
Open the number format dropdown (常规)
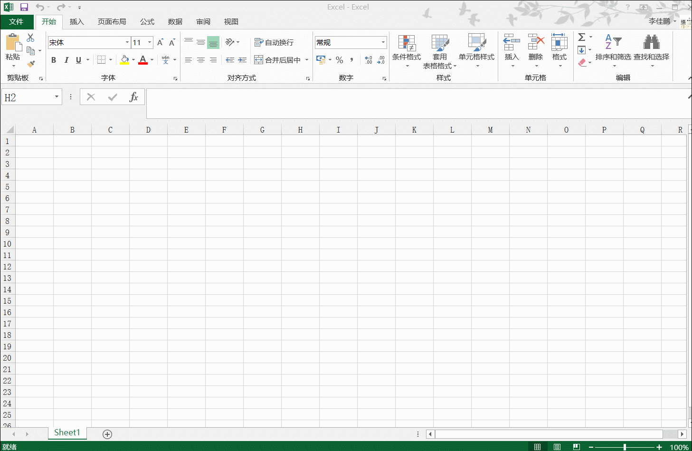(383, 42)
